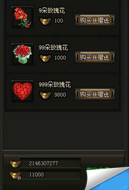Select the 99 roses bouquet image
The height and width of the screenshot is (190, 129).
tap(22, 54)
